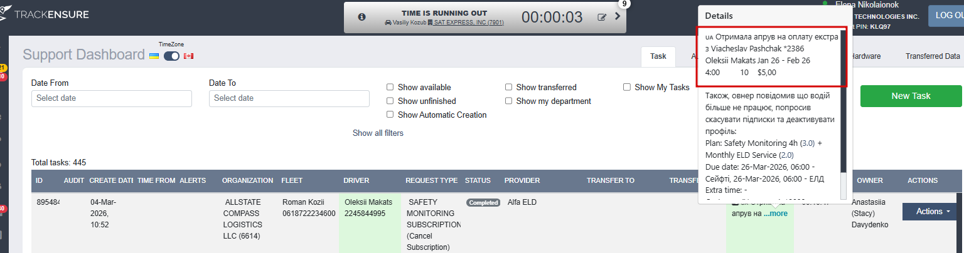Screen dimensions: 964x253
Task: Expand Show all filters
Action: (378, 133)
